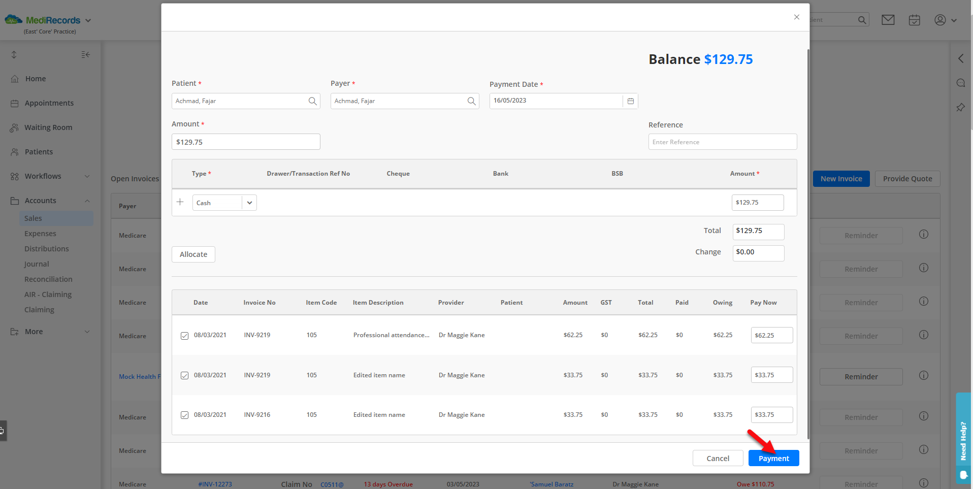Click the New Invoice button
Viewport: 973px width, 489px height.
click(841, 179)
